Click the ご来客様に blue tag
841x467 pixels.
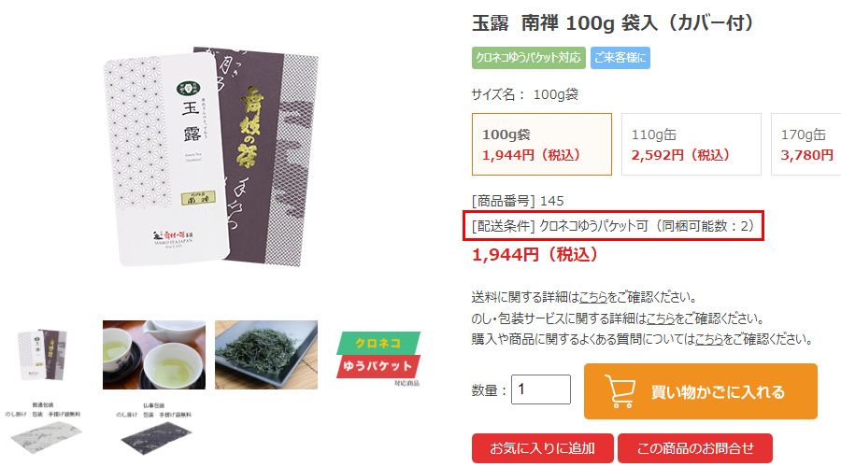tap(620, 58)
